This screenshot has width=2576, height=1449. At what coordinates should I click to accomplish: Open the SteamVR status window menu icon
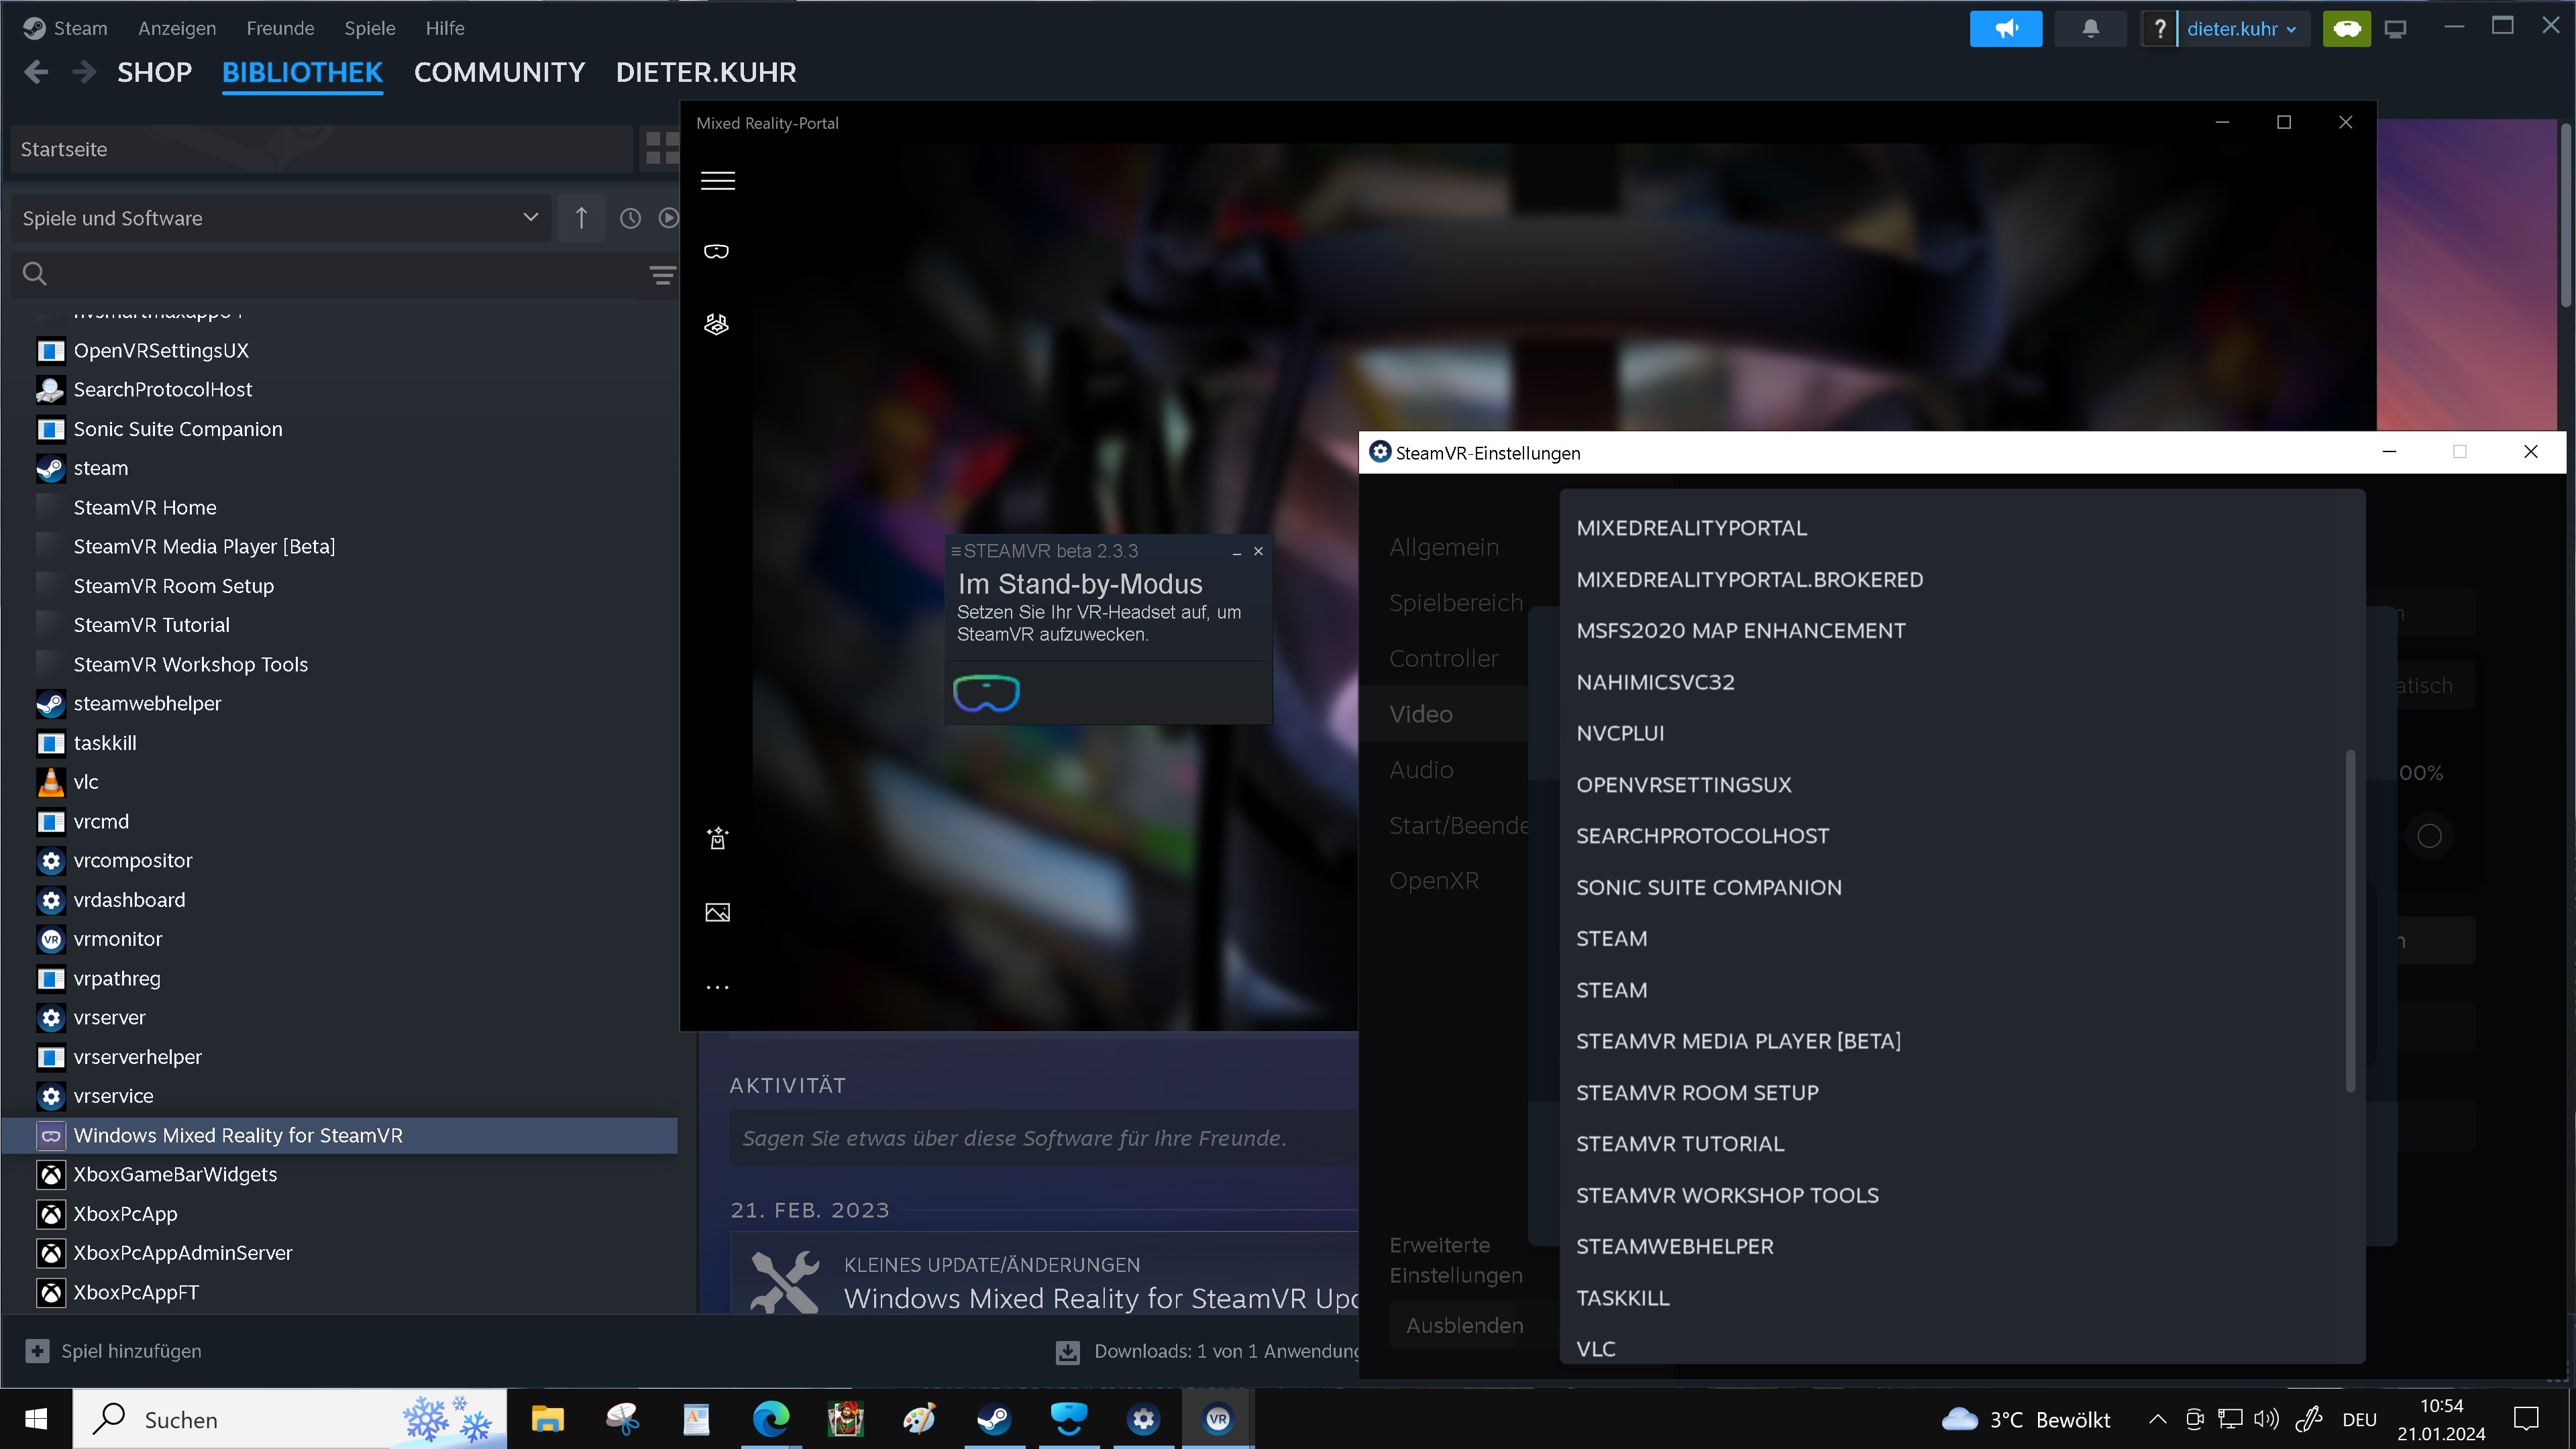click(955, 551)
